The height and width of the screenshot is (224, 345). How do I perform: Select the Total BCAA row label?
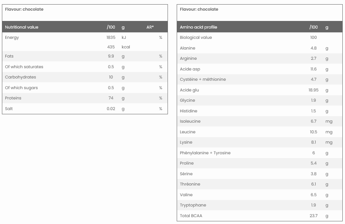(x=191, y=216)
